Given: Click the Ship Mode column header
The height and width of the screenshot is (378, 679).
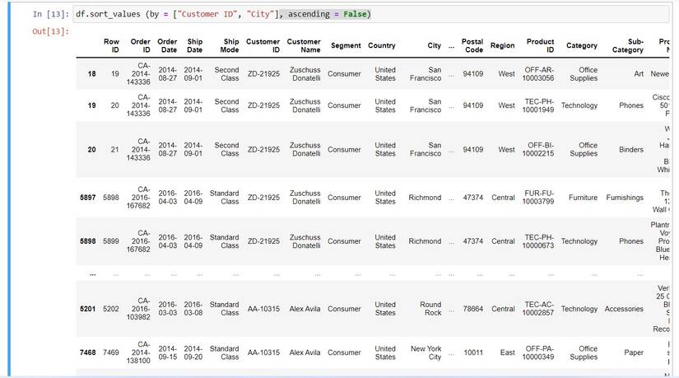Looking at the screenshot, I should click(230, 45).
